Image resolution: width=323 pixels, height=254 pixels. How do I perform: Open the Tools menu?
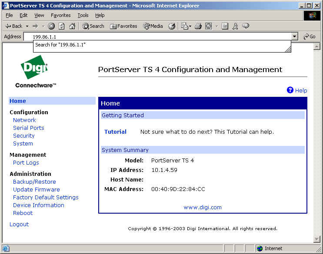coord(83,15)
